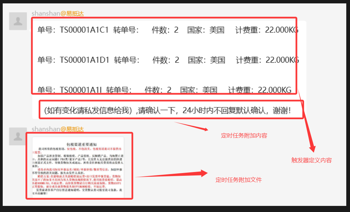Click the 触发器定义内容 annotation label

tap(311, 161)
